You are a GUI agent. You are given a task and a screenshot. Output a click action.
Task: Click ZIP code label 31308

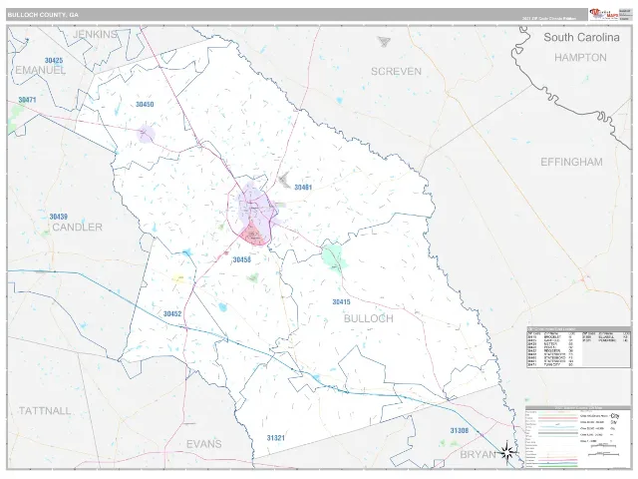pyautogui.click(x=459, y=430)
